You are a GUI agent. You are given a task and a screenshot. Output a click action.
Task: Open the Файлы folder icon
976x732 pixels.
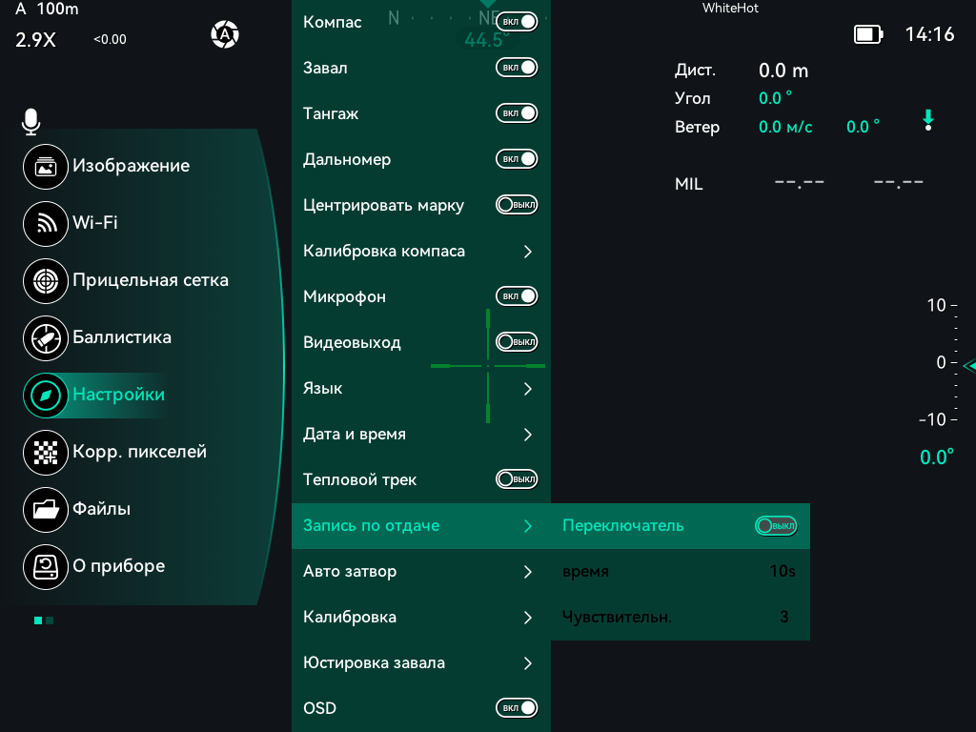46,510
